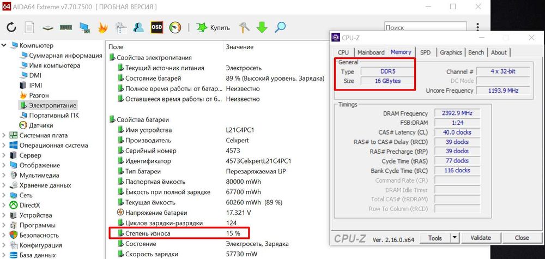
Task: Click the Tools button in CPU-Z
Action: click(x=435, y=238)
